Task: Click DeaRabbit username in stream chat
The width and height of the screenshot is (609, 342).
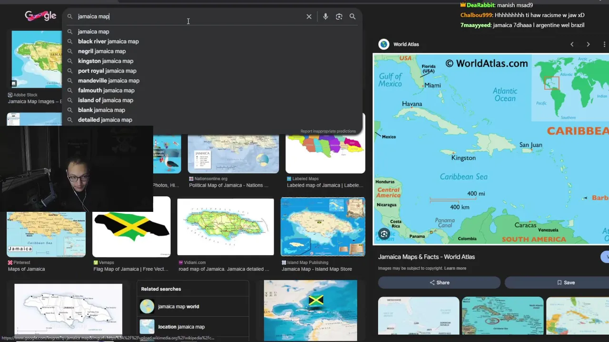Action: click(x=480, y=5)
